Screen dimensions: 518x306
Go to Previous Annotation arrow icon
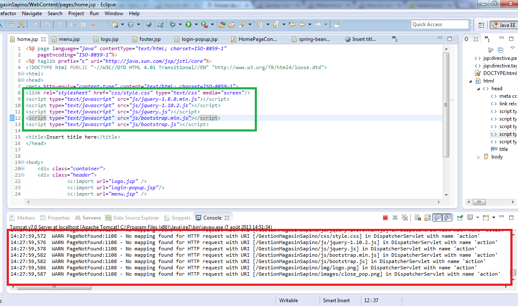tap(276, 24)
